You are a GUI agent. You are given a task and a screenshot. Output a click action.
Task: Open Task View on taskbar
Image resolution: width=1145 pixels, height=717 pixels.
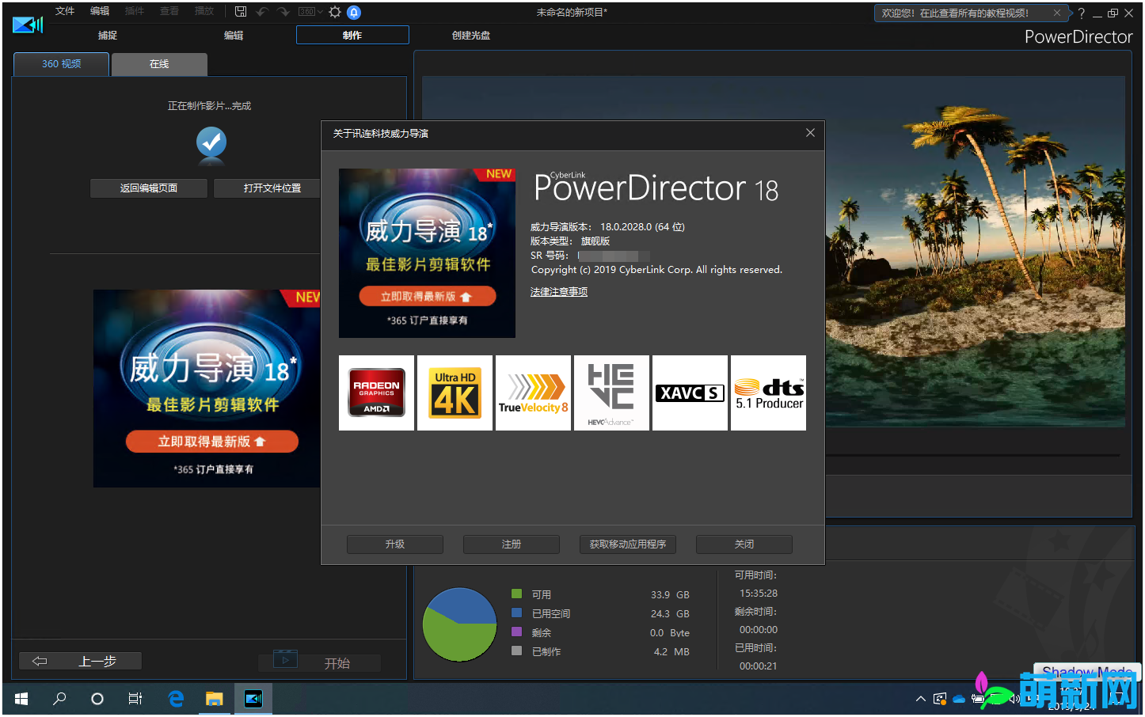tap(135, 699)
